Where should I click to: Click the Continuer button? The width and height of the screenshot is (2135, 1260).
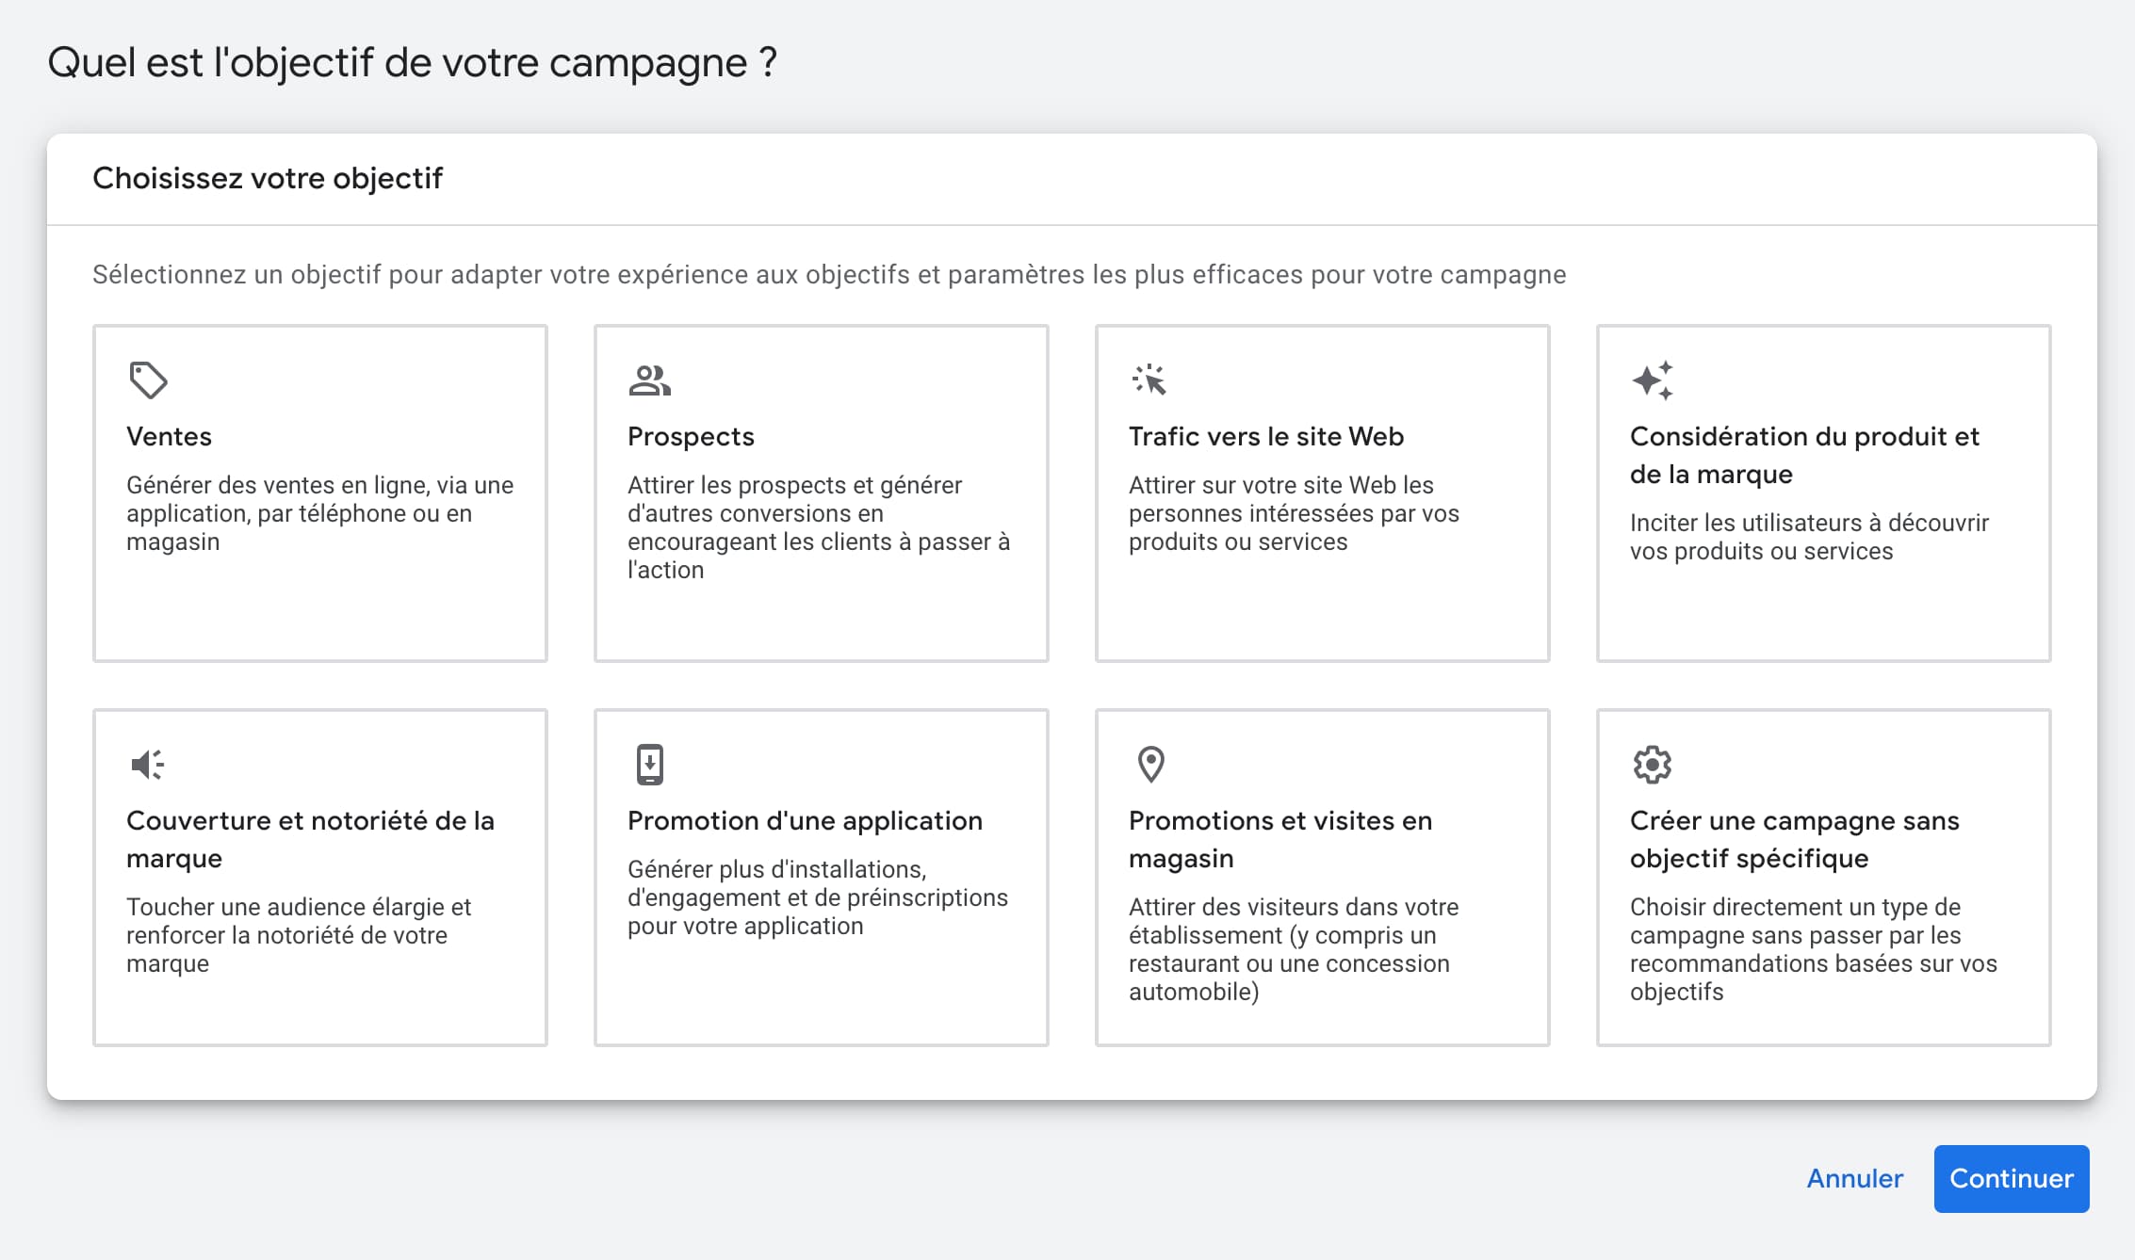tap(2012, 1178)
